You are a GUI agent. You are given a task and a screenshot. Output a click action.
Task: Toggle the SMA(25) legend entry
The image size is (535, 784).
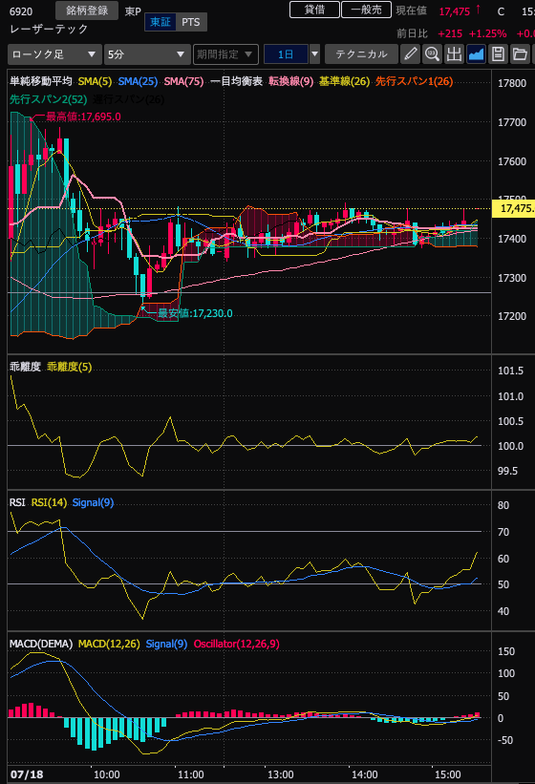click(x=138, y=81)
